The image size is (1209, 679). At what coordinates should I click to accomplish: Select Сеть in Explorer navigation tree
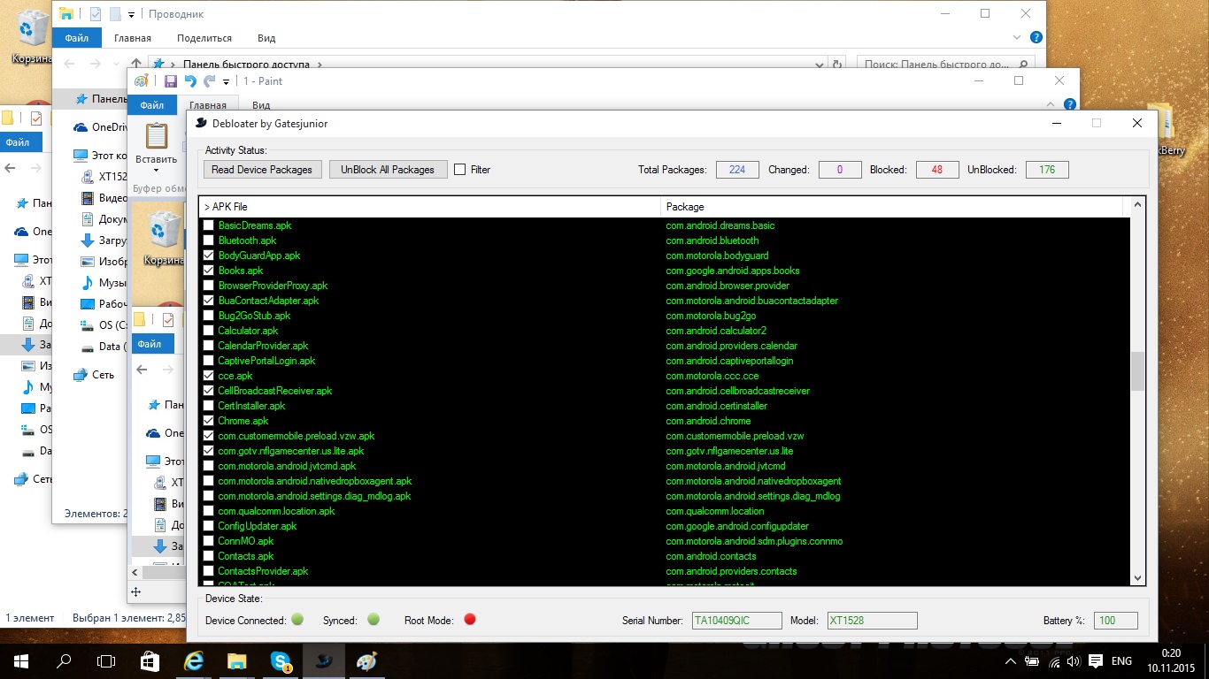pyautogui.click(x=104, y=374)
